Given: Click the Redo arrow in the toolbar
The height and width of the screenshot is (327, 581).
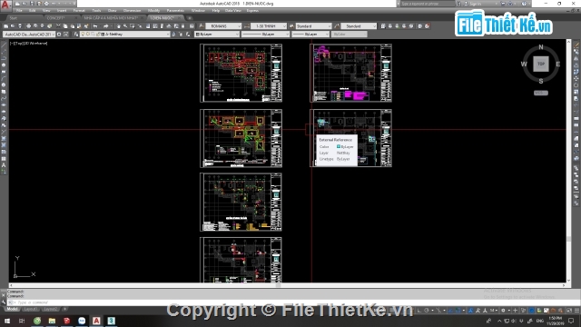Looking at the screenshot, I should pyautogui.click(x=106, y=26).
